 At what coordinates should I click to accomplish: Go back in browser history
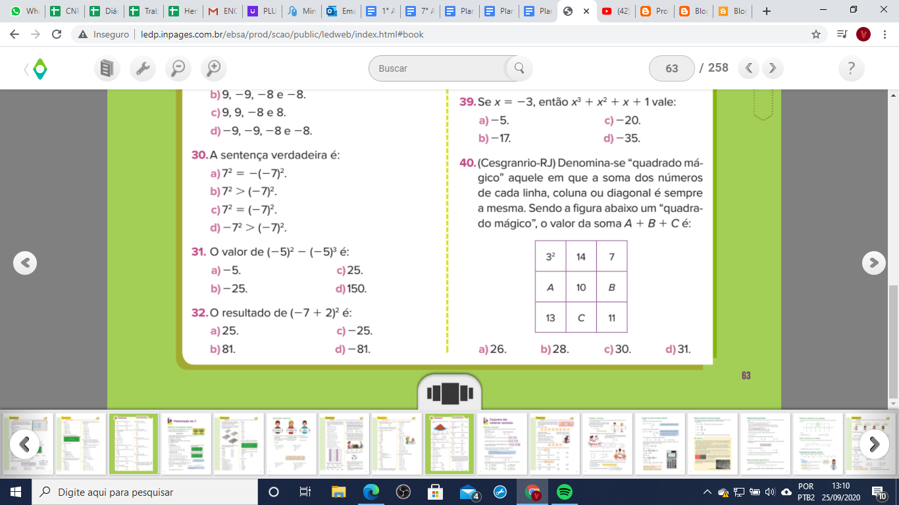(x=16, y=34)
